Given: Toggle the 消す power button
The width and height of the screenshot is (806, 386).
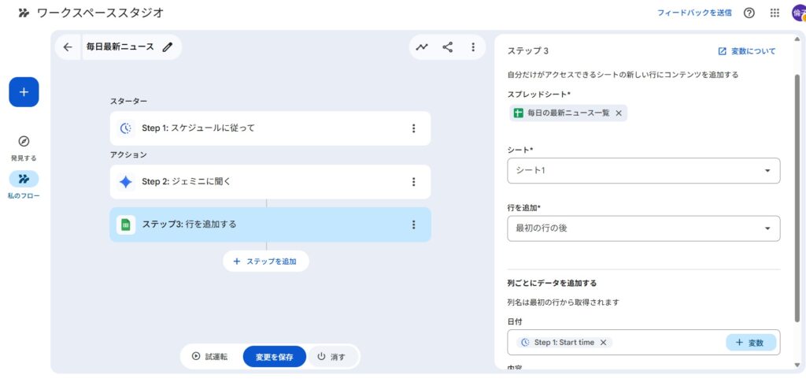Looking at the screenshot, I should pos(331,357).
